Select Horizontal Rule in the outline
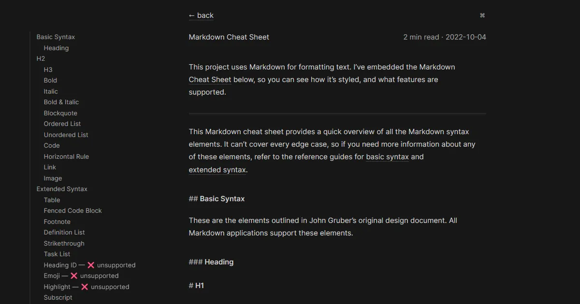This screenshot has width=580, height=304. click(x=66, y=156)
